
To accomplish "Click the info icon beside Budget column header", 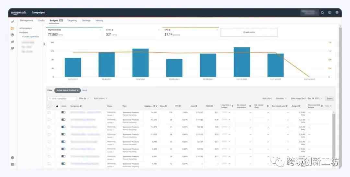I will pos(299,106).
